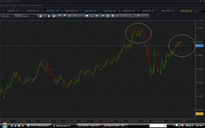Screen dimensions: 205x128
Task: Expand the arrow beside the green-red order icon
Action: click(129, 16)
